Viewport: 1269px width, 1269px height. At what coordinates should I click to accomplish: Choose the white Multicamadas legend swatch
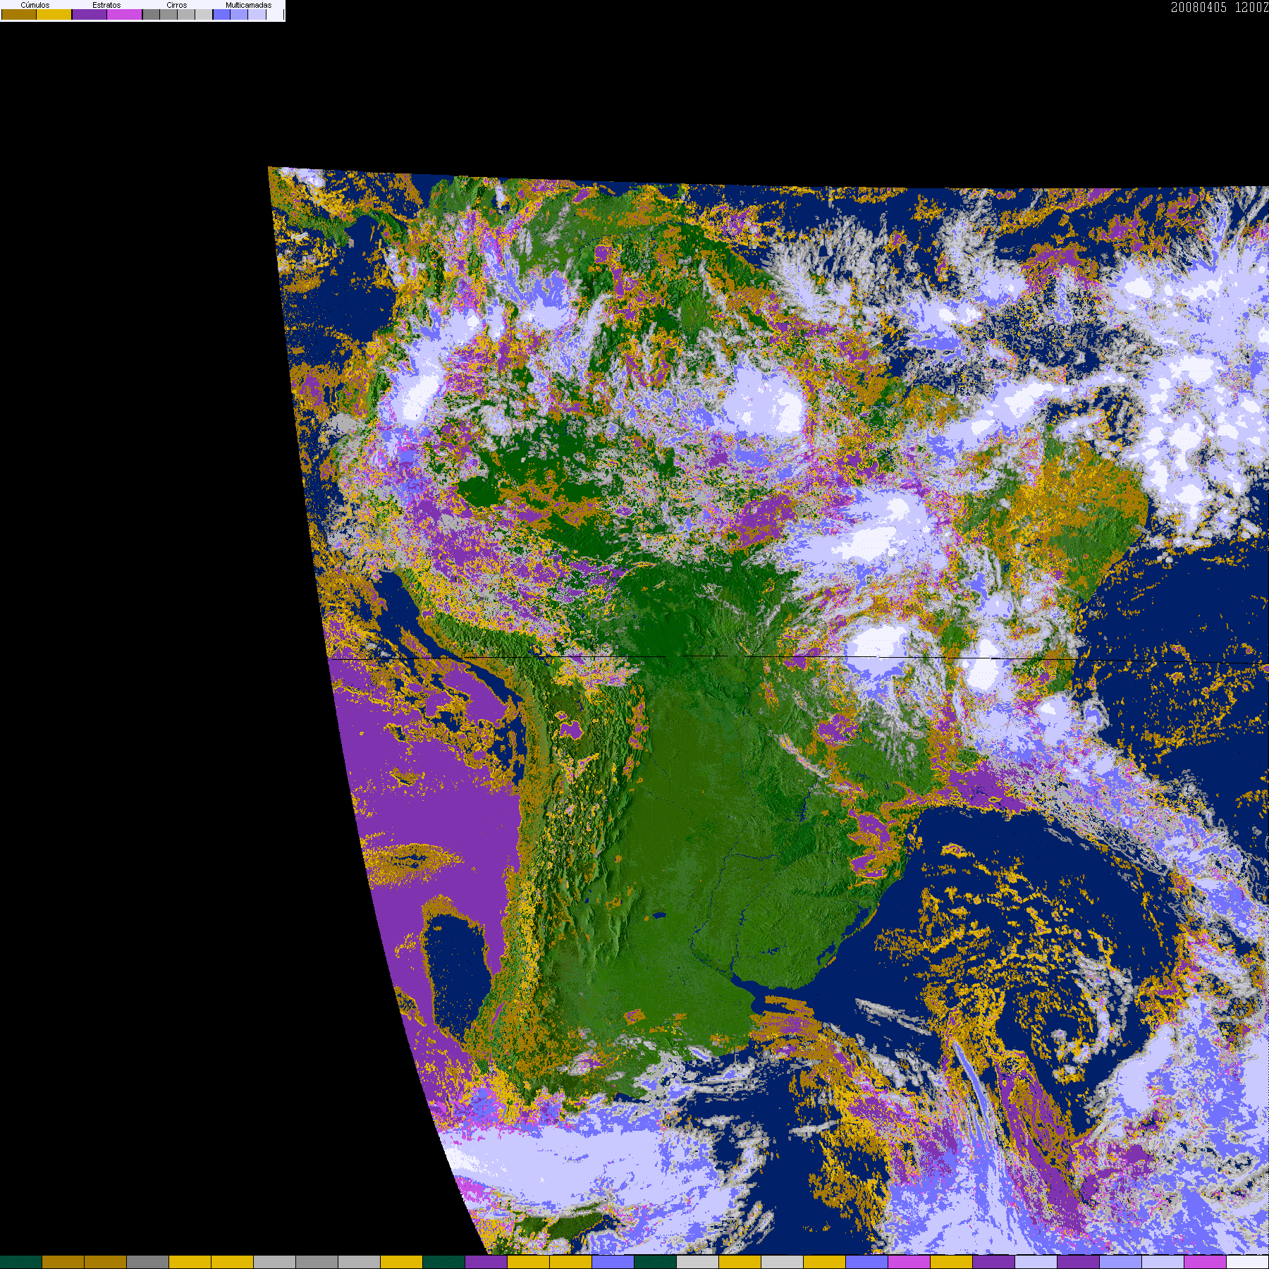click(x=274, y=15)
